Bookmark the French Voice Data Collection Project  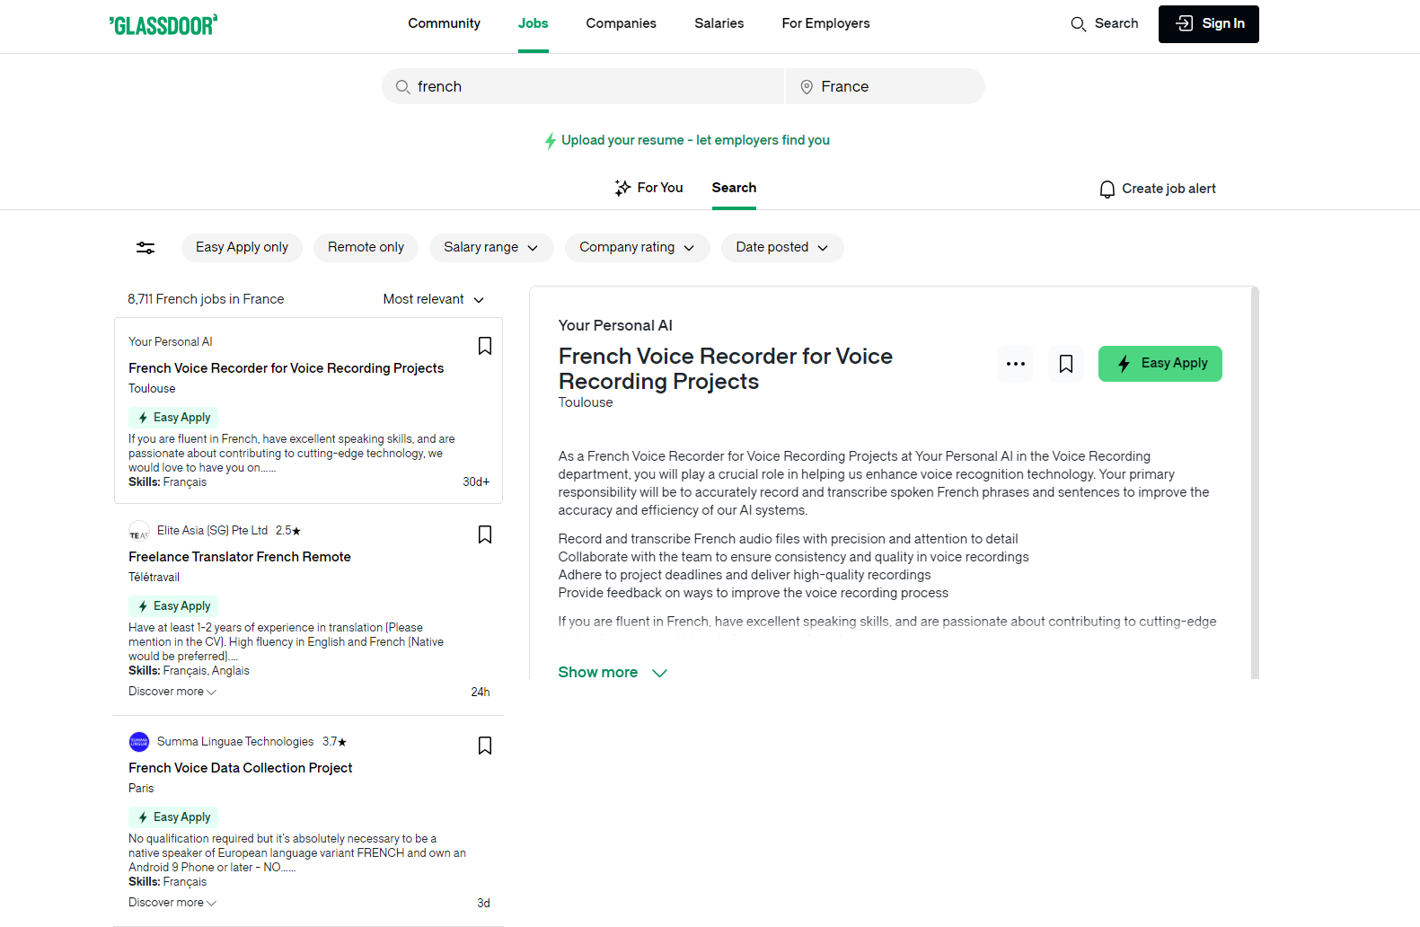[485, 746]
